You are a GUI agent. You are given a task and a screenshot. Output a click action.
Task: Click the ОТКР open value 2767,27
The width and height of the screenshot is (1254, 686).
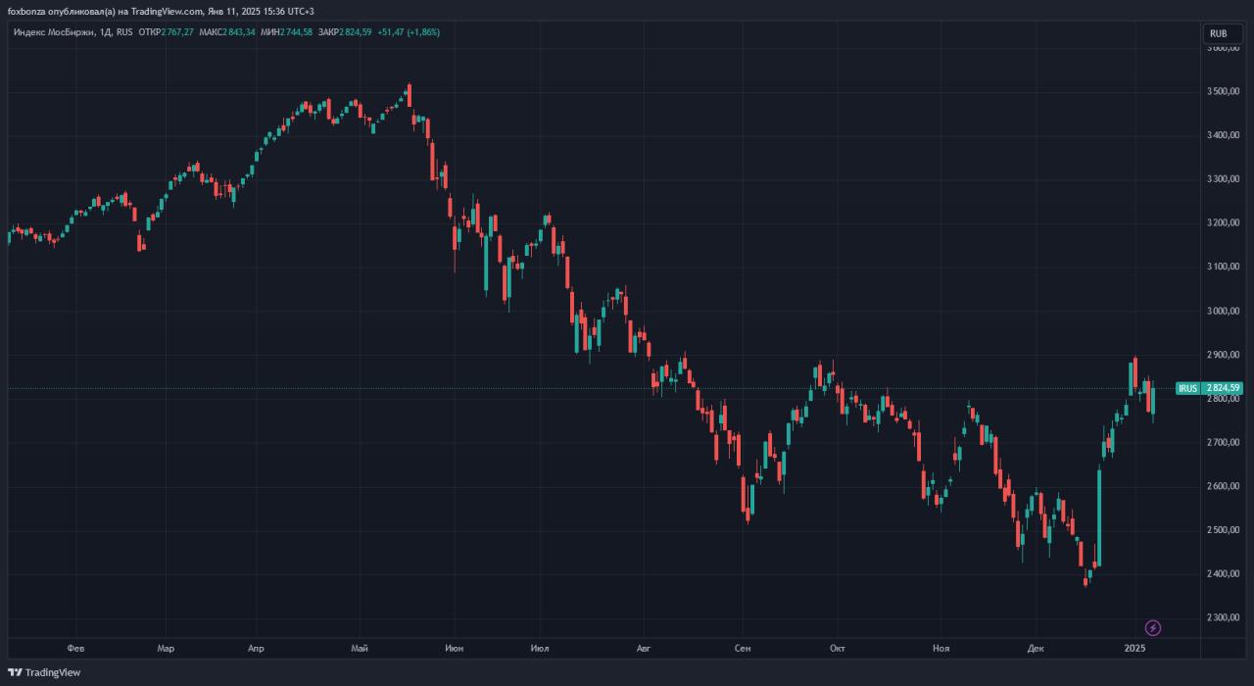177,32
